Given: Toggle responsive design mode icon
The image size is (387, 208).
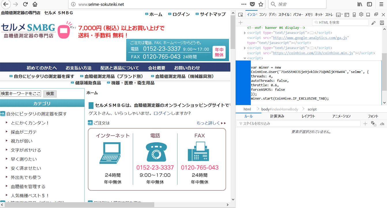Looking at the screenshot, I should click(354, 15).
